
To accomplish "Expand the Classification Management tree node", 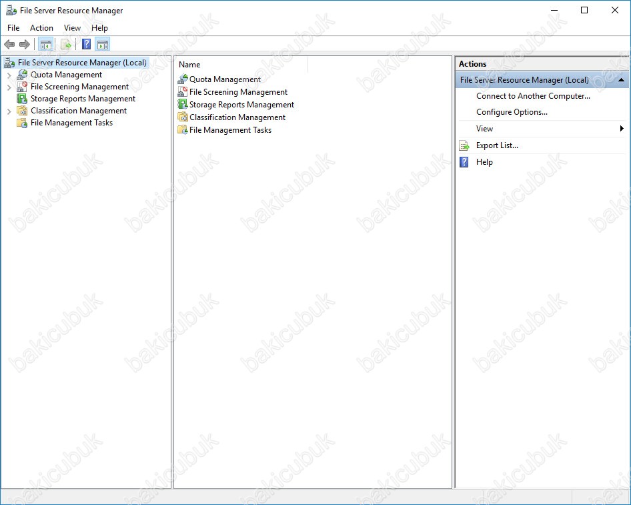I will [x=9, y=111].
